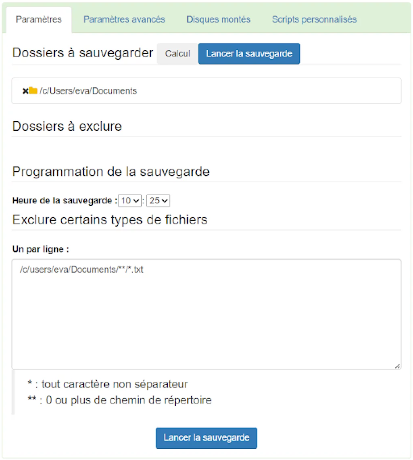Go to the Disques montés tab

218,19
